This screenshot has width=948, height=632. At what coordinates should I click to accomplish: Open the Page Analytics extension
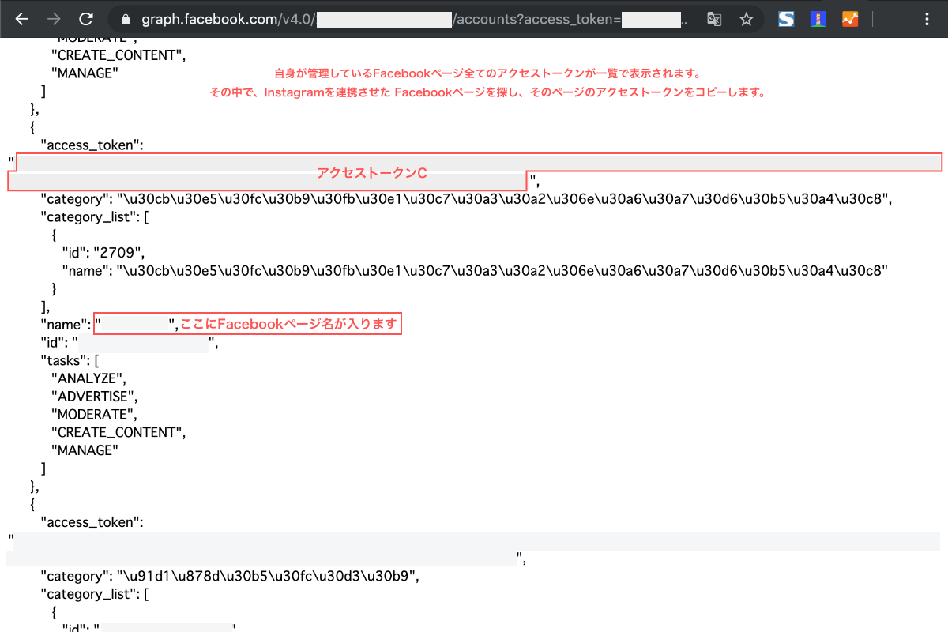tap(849, 19)
